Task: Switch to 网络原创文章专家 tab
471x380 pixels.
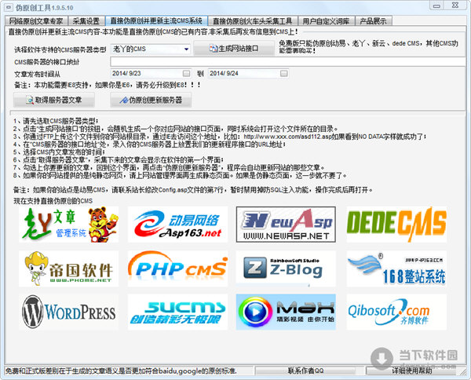Action: pyautogui.click(x=36, y=21)
